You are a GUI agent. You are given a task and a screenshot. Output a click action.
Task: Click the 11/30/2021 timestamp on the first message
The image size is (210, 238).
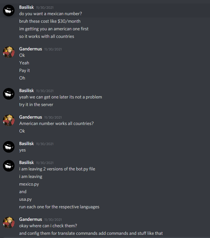point(45,8)
